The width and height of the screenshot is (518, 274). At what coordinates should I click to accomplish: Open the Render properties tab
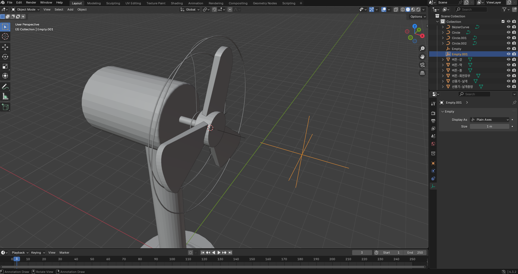pyautogui.click(x=433, y=113)
